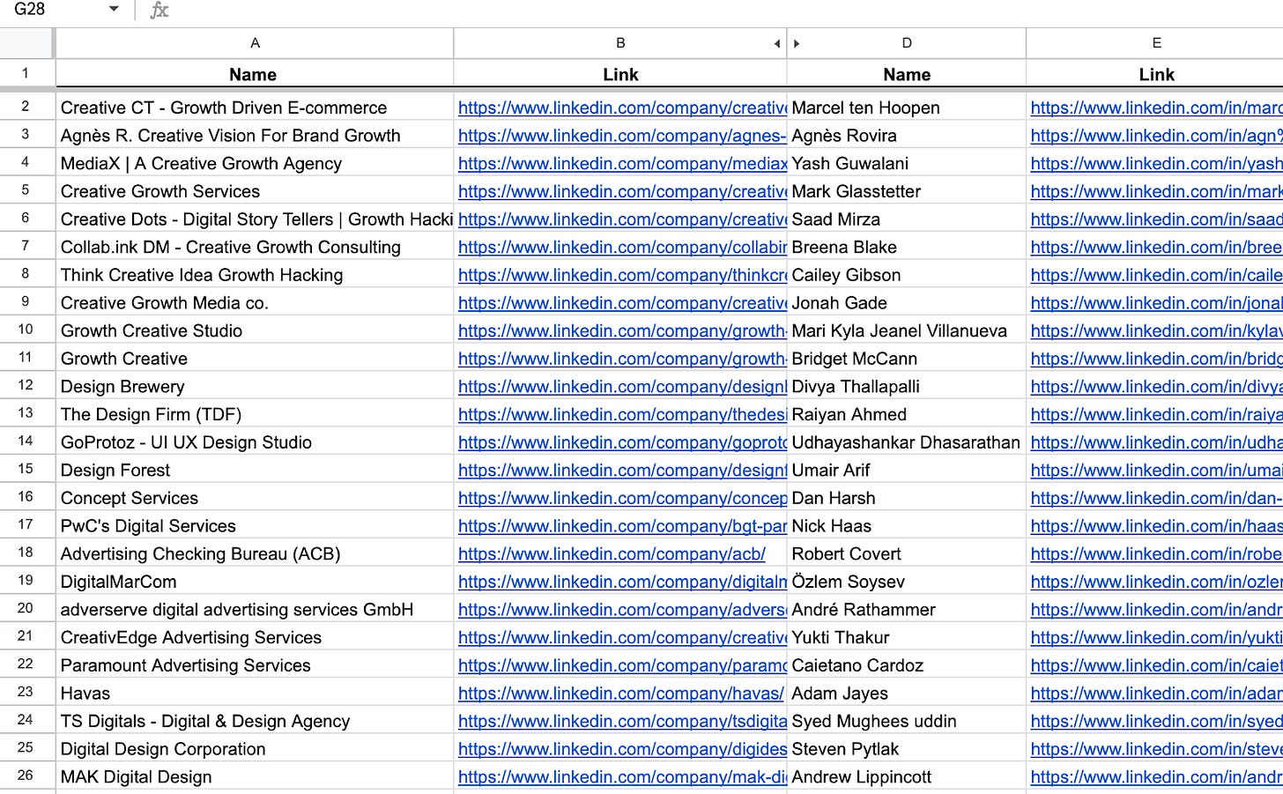Select column B header

coord(620,43)
